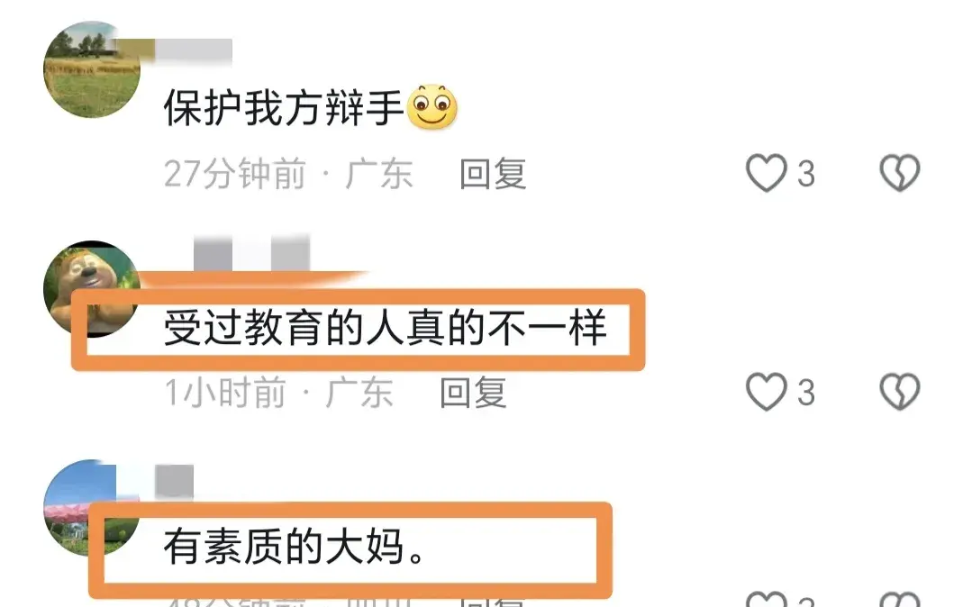972x607 pixels.
Task: Open blurred username above 受过教育的人 comment
Action: click(251, 253)
